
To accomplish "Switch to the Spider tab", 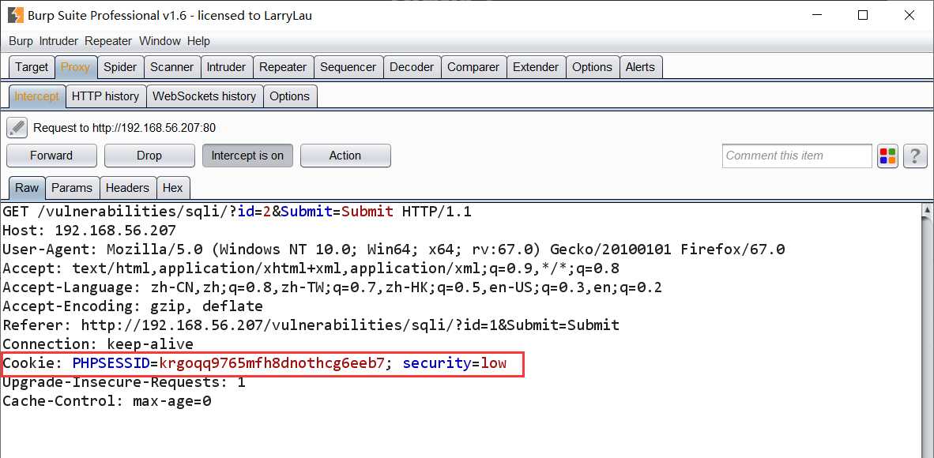I will pyautogui.click(x=120, y=67).
